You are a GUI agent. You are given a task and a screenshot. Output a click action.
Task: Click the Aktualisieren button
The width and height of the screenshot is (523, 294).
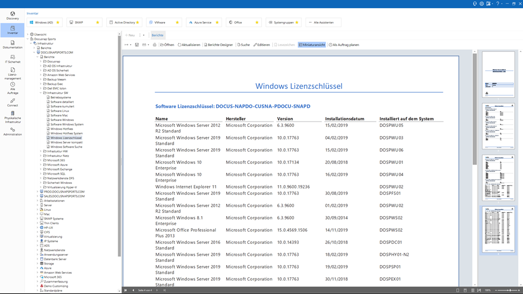(189, 45)
